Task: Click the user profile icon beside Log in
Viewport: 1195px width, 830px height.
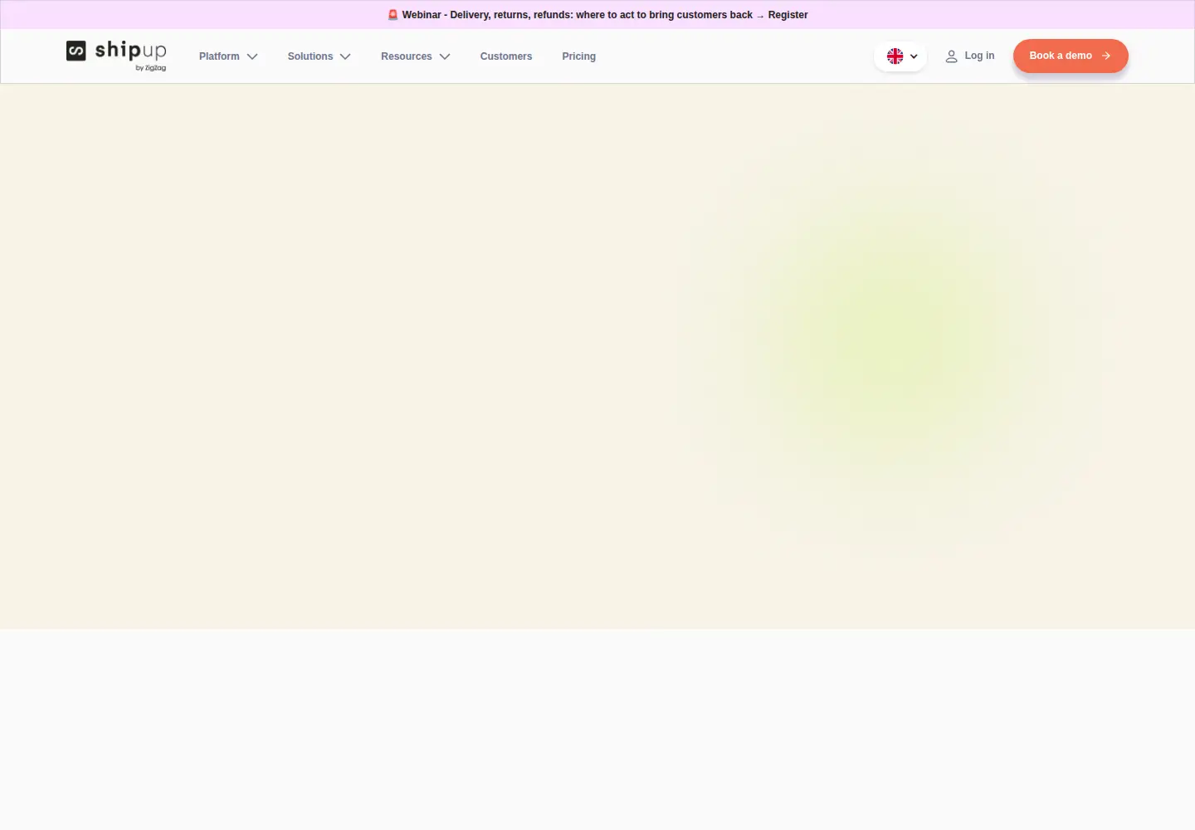Action: click(951, 56)
